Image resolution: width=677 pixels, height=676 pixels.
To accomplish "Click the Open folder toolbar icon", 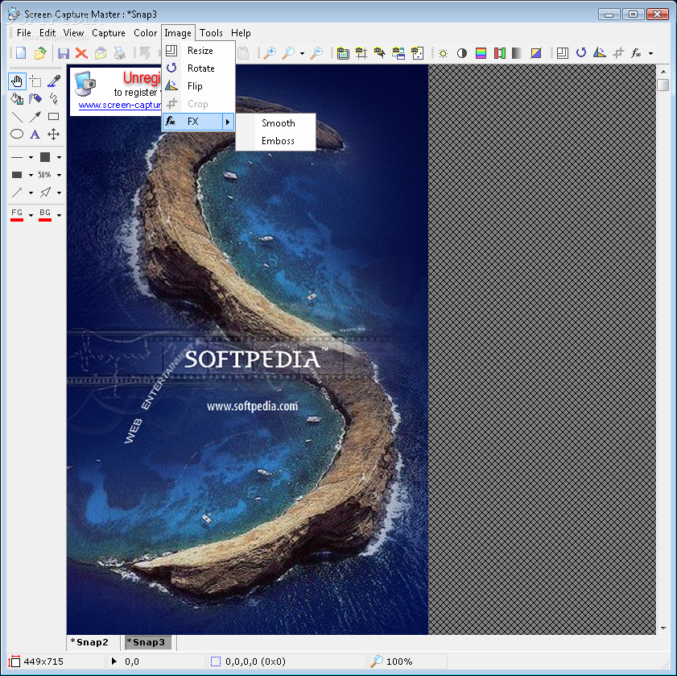I will tap(40, 53).
